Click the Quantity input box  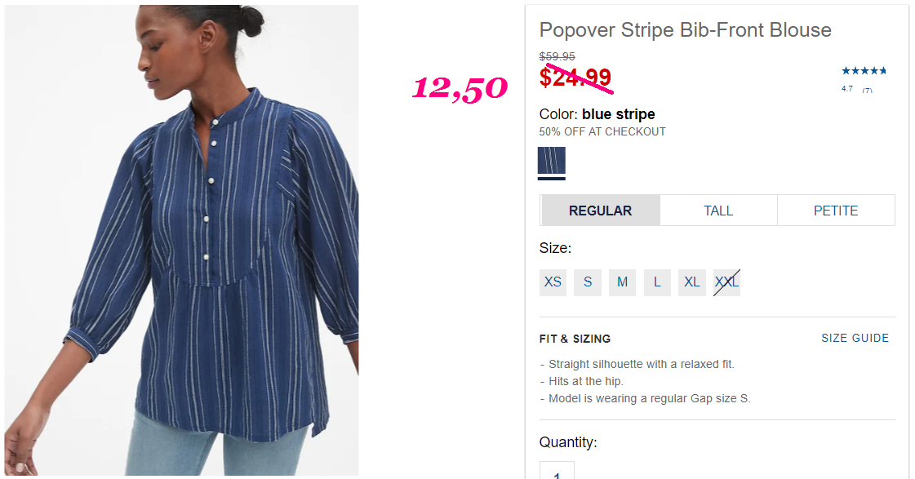click(x=557, y=470)
